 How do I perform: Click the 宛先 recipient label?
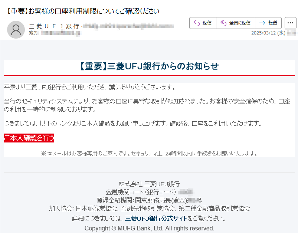pos(33,33)
